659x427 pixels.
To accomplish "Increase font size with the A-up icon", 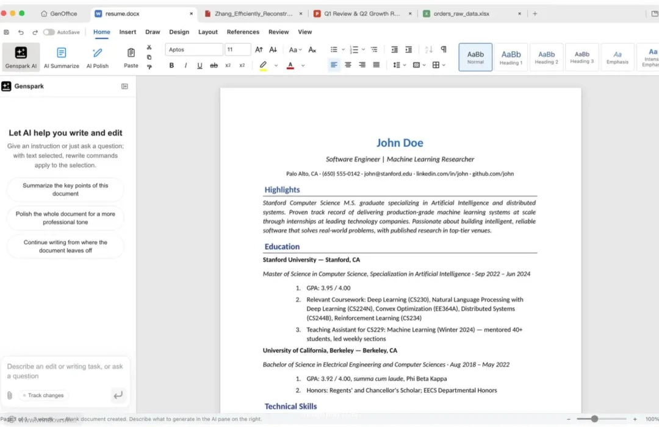I will click(259, 49).
